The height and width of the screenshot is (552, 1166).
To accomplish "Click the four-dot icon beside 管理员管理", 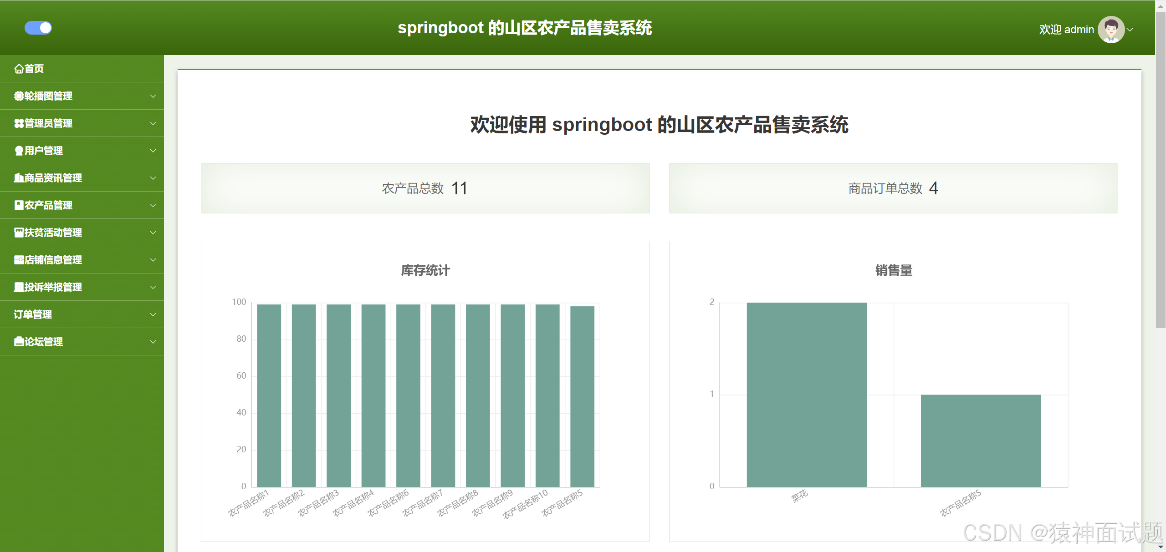I will pos(19,123).
